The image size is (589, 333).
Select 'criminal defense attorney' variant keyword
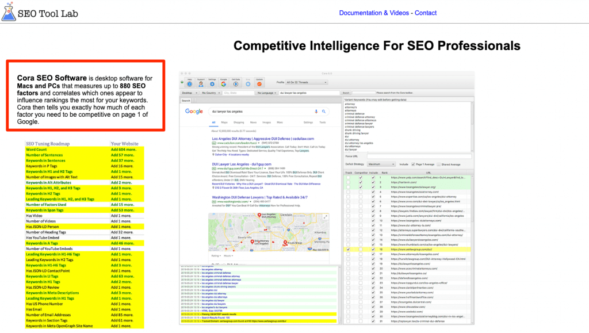pos(360,117)
